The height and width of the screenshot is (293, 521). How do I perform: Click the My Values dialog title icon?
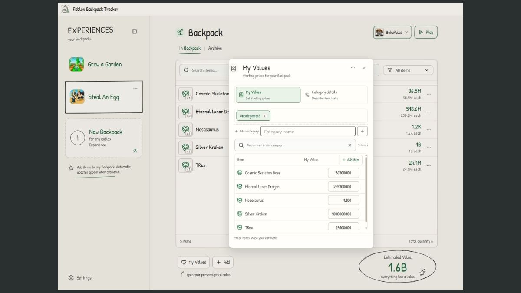coord(234,68)
